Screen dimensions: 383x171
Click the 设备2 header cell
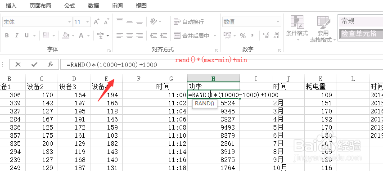tap(41, 86)
